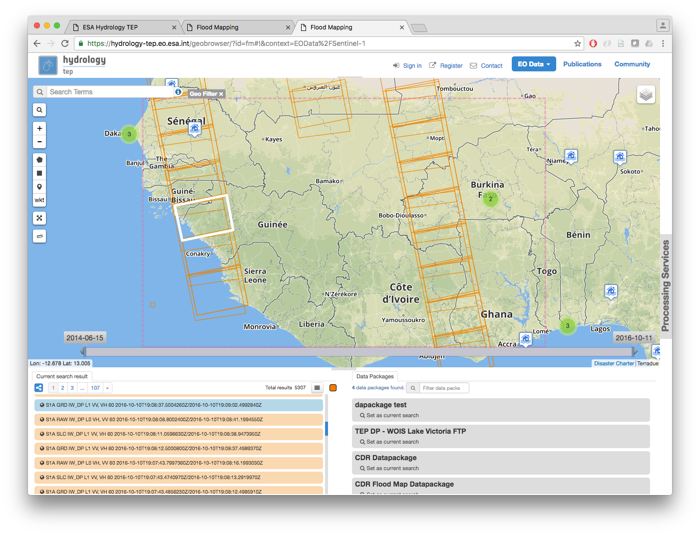Remove the Geo Filter tag
Viewport: 700px width, 535px height.
(x=221, y=94)
